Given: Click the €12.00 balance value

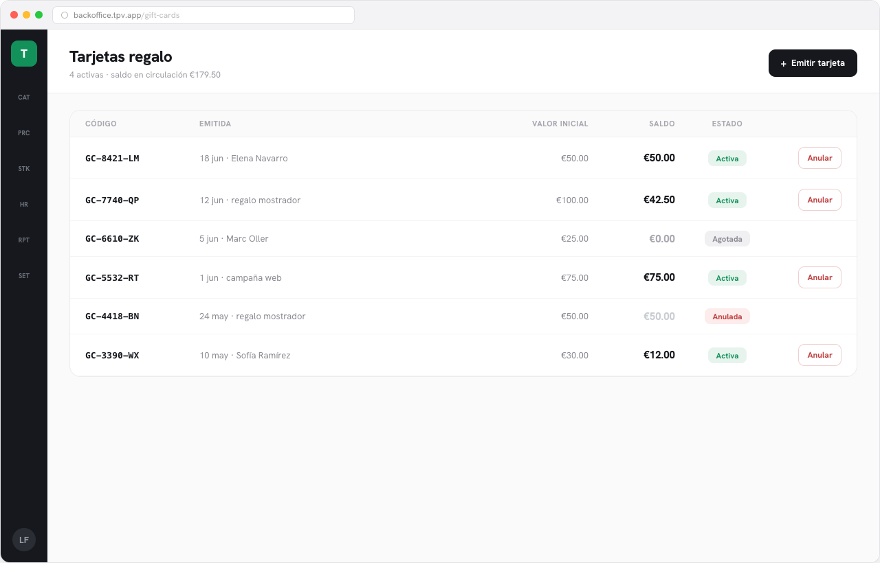Looking at the screenshot, I should (x=659, y=355).
